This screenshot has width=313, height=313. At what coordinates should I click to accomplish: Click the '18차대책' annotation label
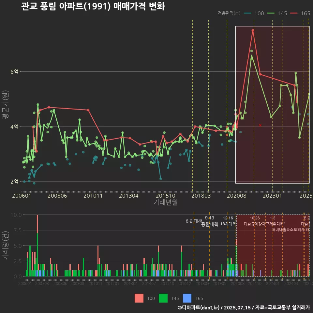[x=228, y=224]
